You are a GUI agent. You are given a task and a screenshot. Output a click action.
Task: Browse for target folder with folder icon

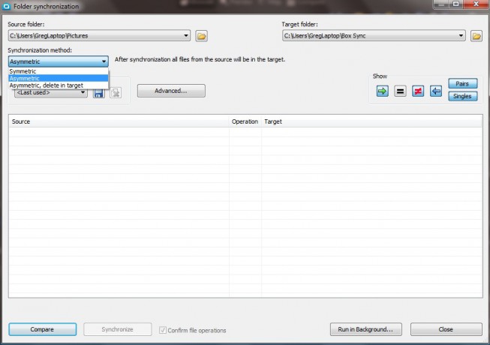pyautogui.click(x=476, y=36)
